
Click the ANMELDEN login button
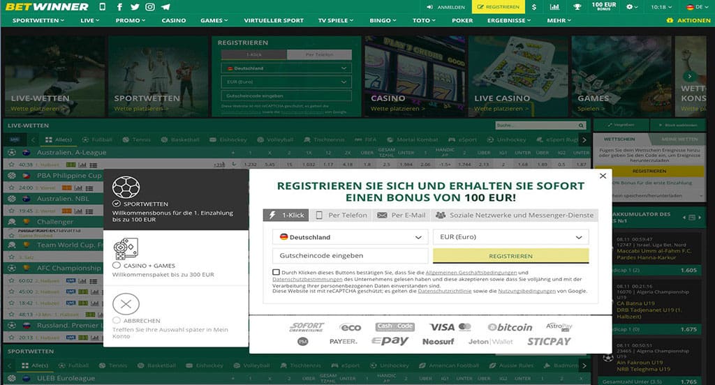pos(446,7)
